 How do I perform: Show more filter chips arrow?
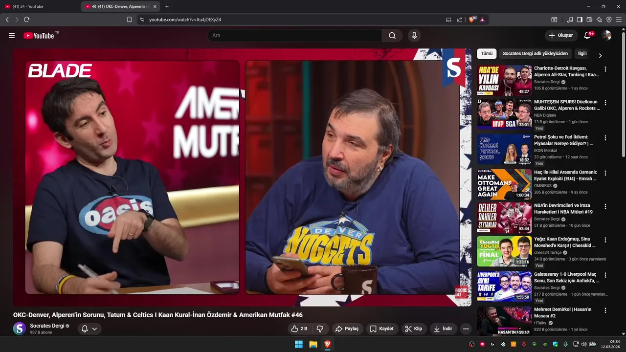(600, 55)
